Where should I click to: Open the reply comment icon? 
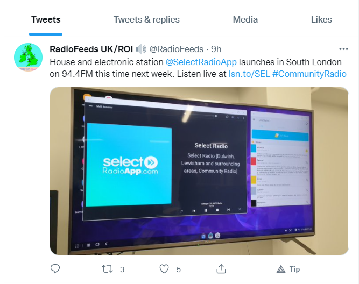pyautogui.click(x=55, y=268)
